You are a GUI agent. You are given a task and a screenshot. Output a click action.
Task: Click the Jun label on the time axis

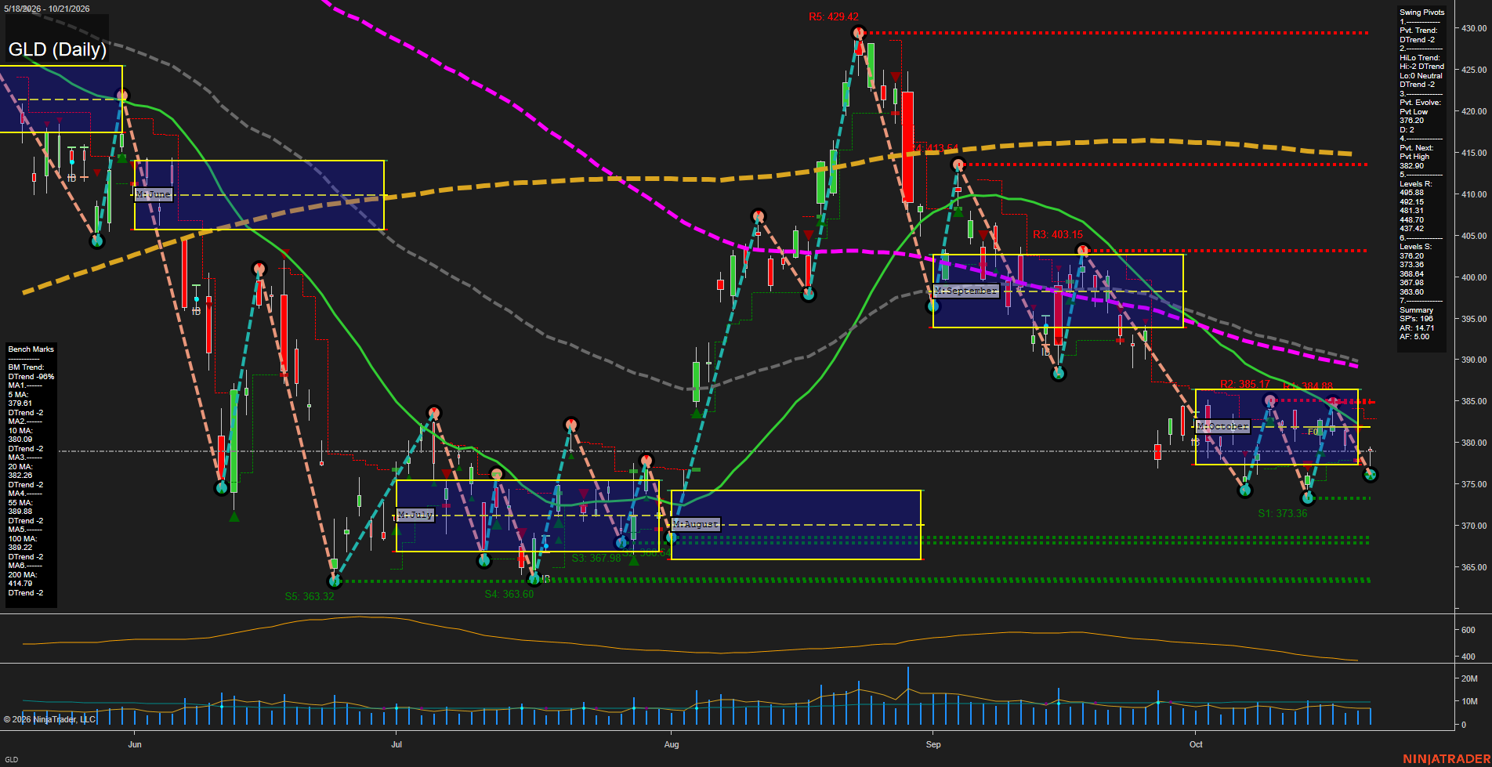coord(135,744)
